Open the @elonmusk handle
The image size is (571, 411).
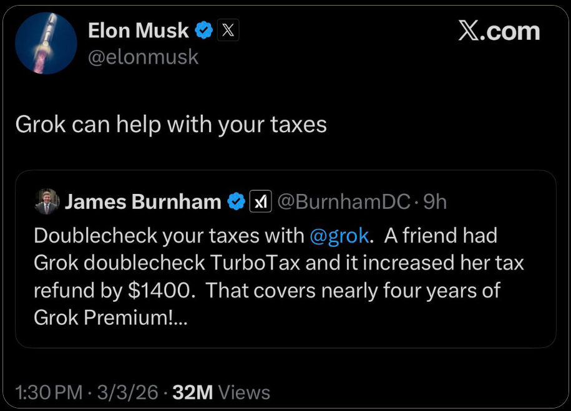pos(144,57)
